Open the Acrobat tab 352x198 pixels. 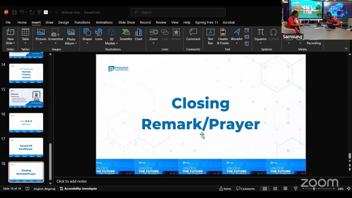pos(229,22)
